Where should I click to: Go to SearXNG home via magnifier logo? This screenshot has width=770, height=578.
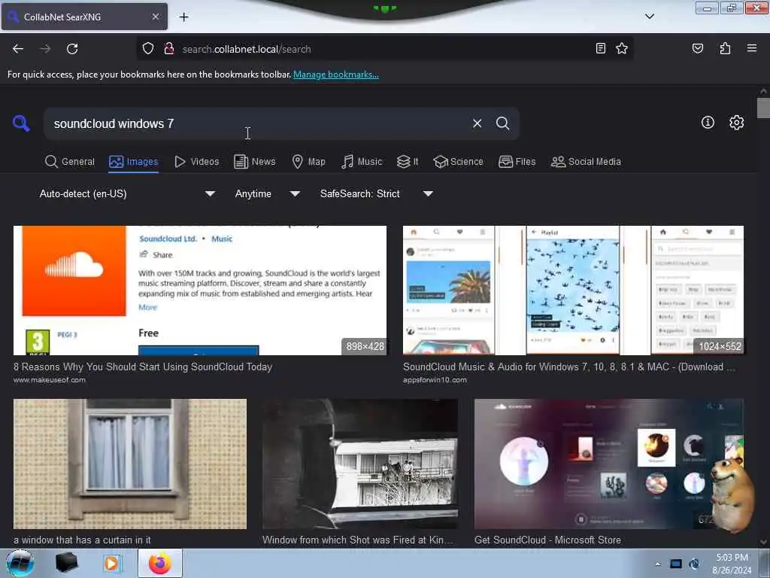[x=21, y=123]
